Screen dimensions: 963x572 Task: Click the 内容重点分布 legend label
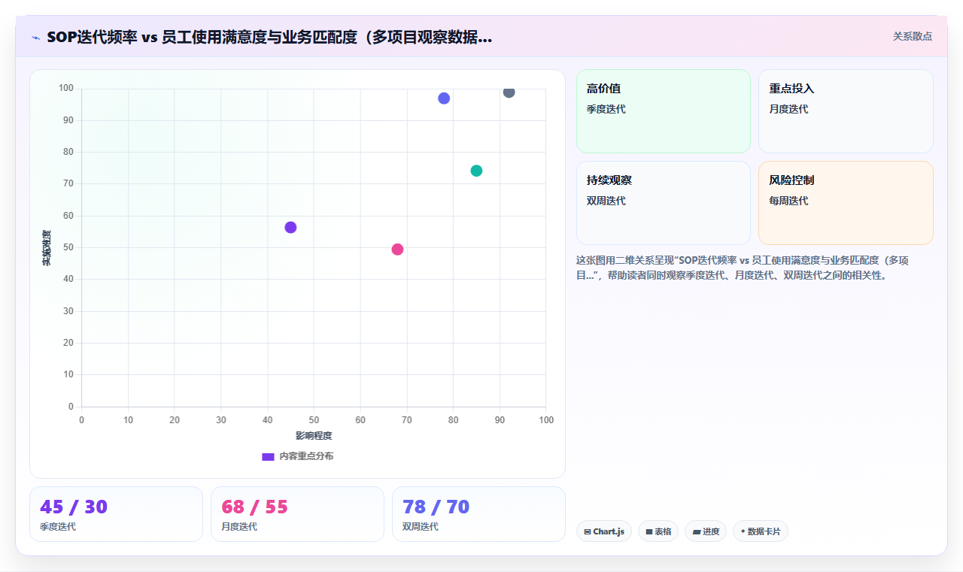point(306,456)
